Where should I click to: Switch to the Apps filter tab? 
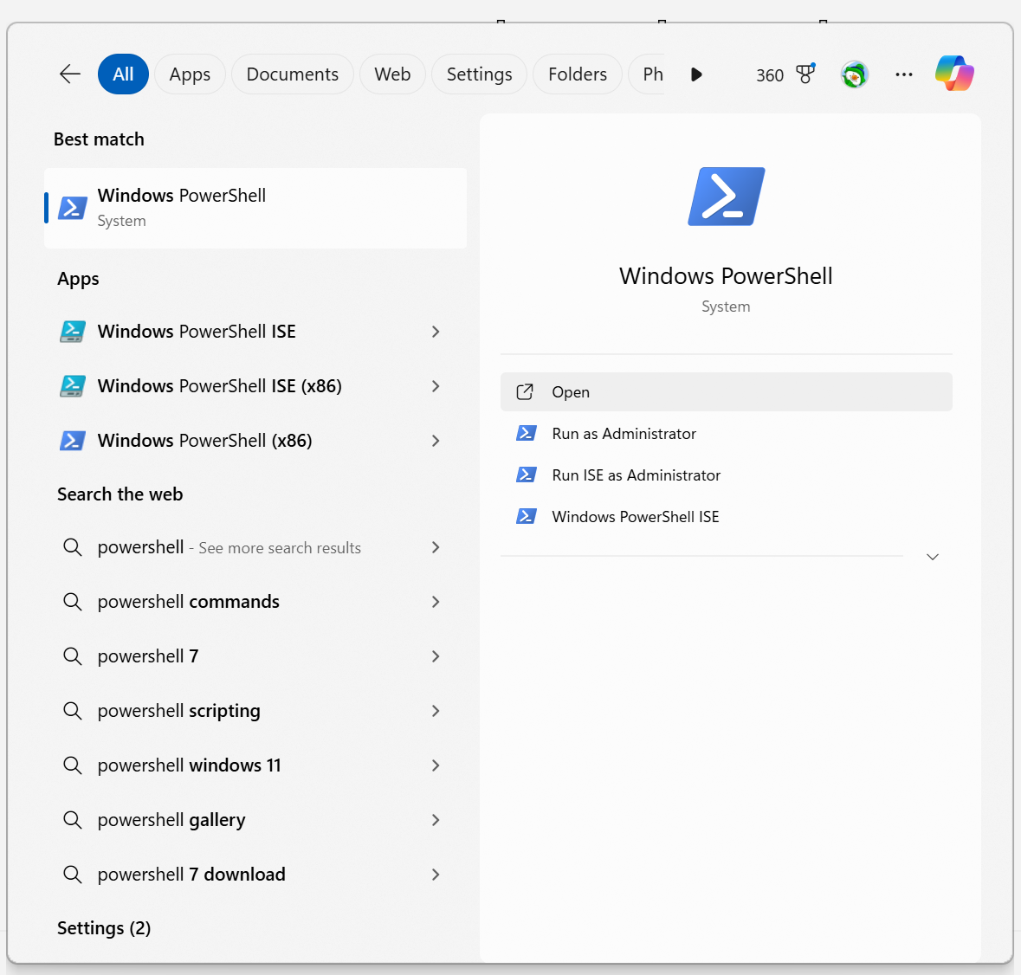[x=190, y=74]
